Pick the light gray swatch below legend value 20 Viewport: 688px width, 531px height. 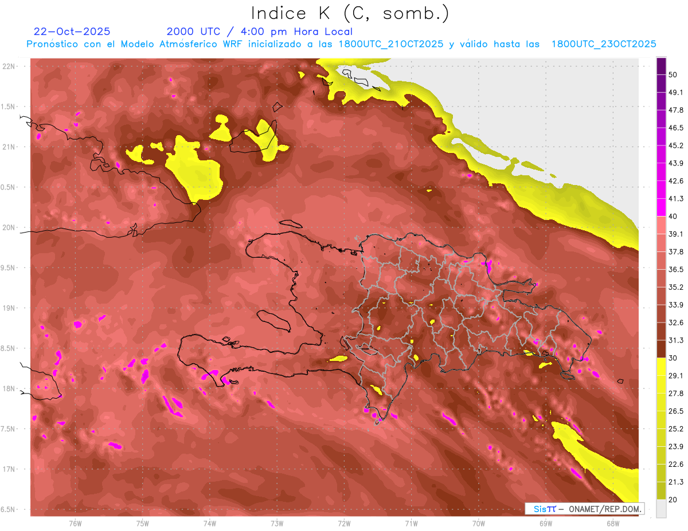coord(661,508)
